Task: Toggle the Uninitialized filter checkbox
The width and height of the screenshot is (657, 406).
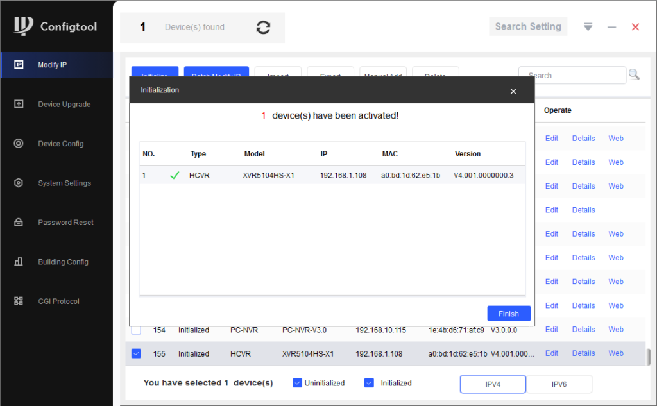Action: click(297, 383)
